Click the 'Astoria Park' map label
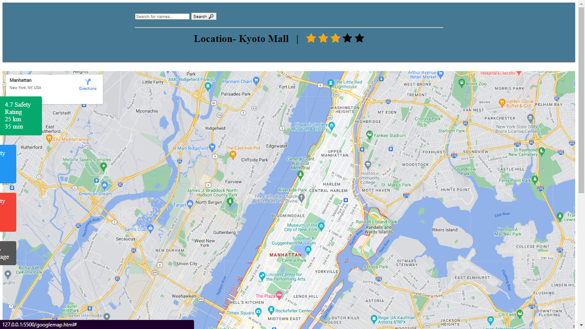Viewport: 585px width, 329px height. [x=376, y=267]
